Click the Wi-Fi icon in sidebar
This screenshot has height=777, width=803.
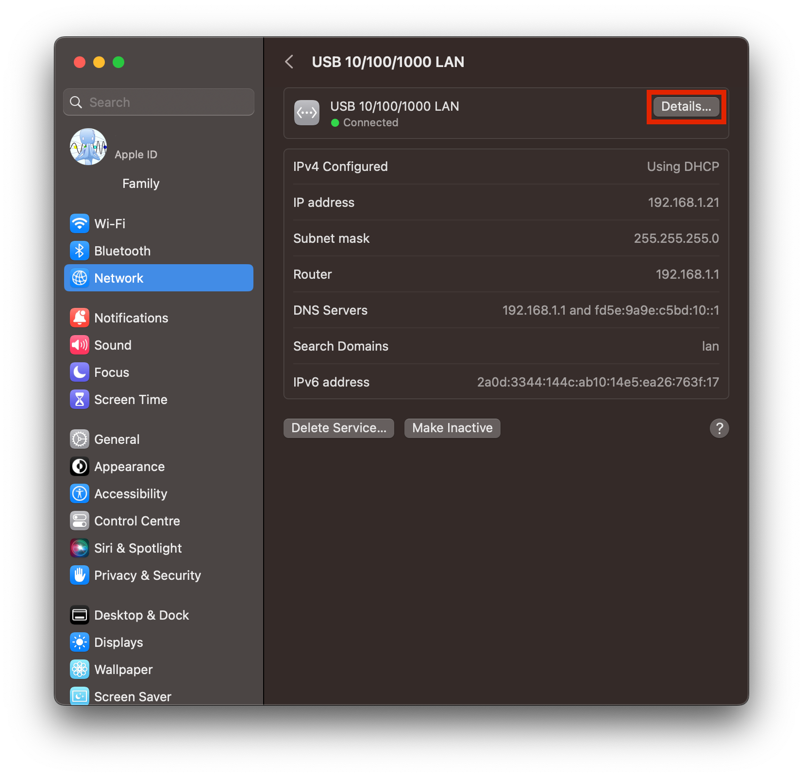80,224
